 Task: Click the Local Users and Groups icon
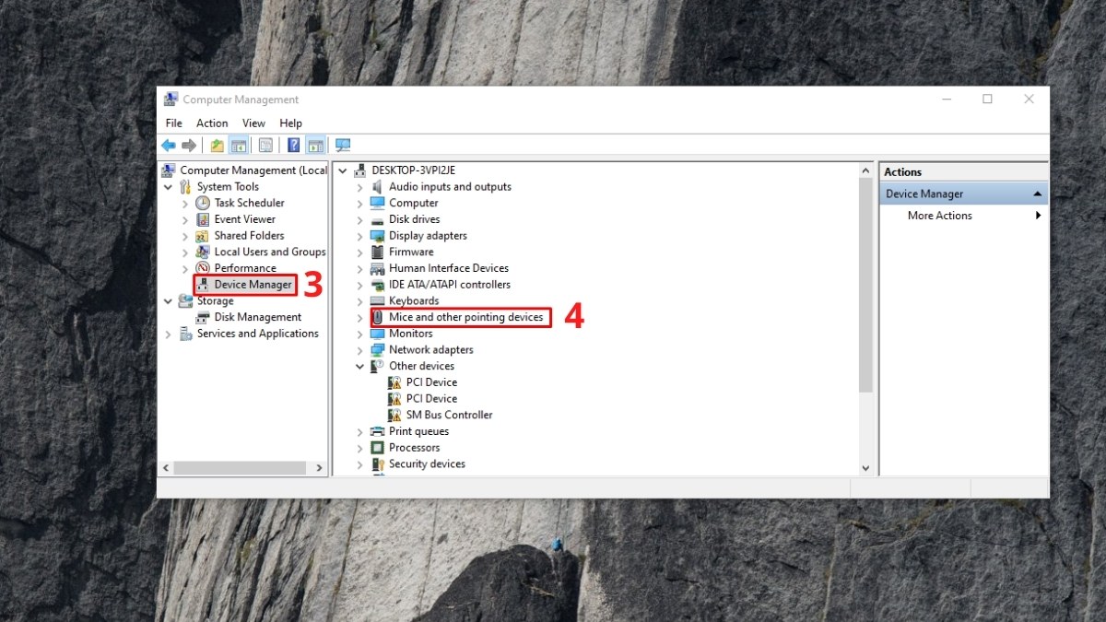(203, 252)
